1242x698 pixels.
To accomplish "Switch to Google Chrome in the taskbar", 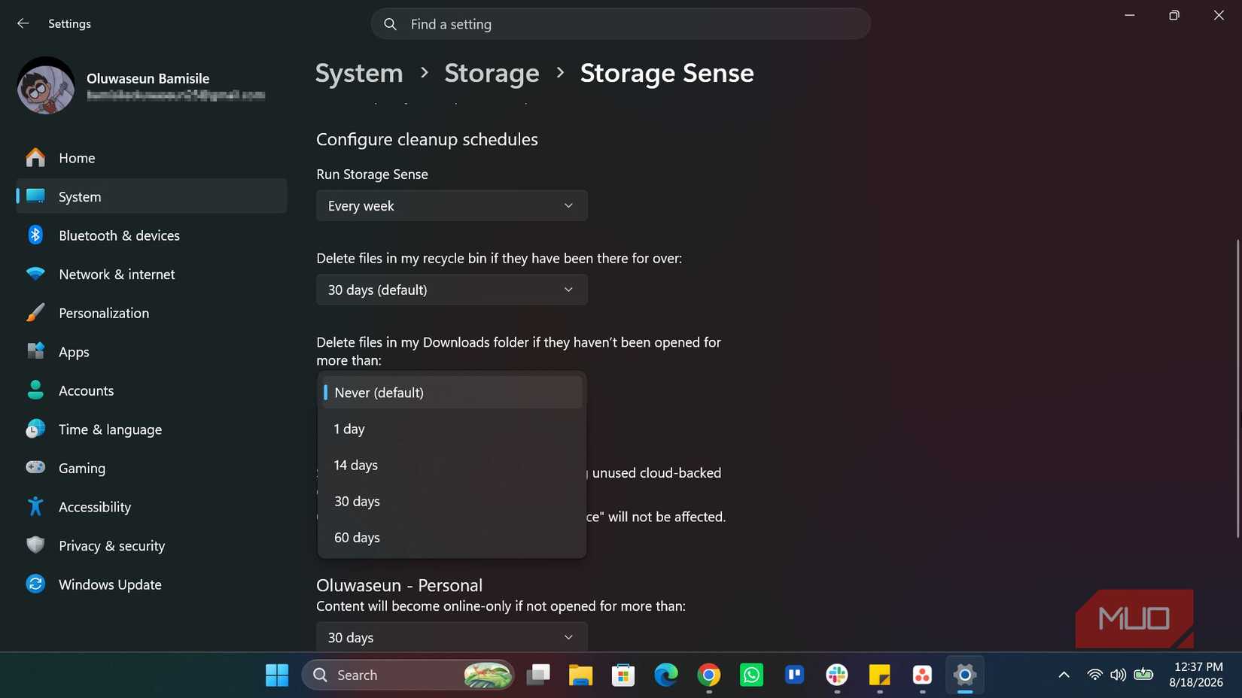I will click(708, 675).
